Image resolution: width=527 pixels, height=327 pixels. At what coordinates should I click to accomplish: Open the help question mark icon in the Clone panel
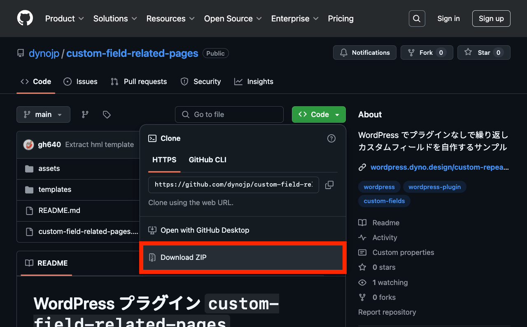pos(331,138)
